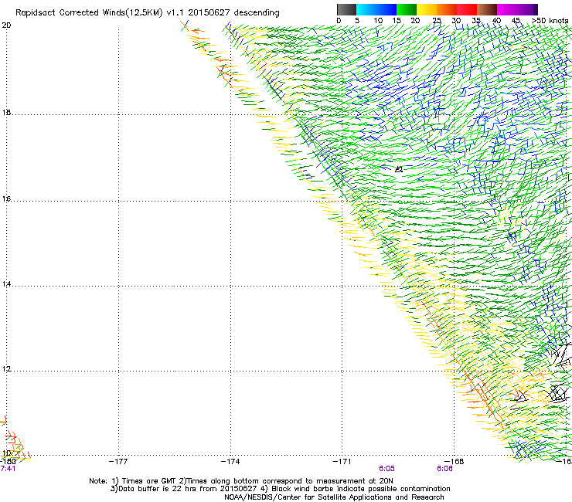Viewport: 572px width, 502px height.
Task: Click the longitude -177 axis label
Action: coord(118,462)
